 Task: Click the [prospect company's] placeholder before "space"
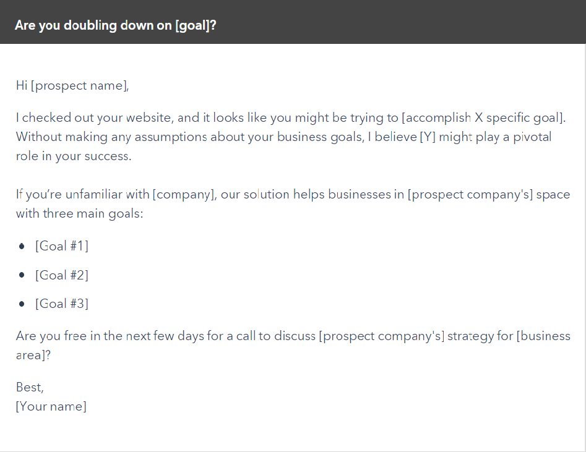tap(470, 195)
